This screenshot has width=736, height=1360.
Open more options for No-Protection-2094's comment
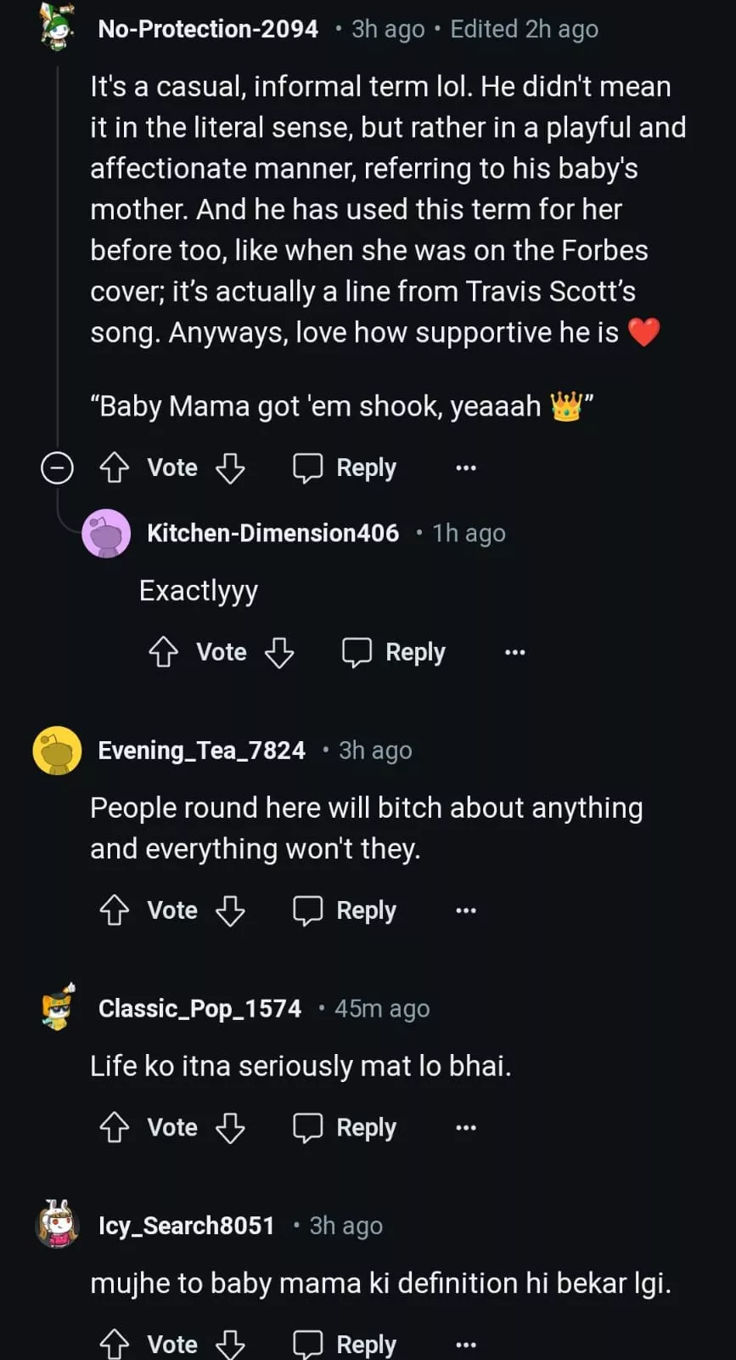point(466,468)
